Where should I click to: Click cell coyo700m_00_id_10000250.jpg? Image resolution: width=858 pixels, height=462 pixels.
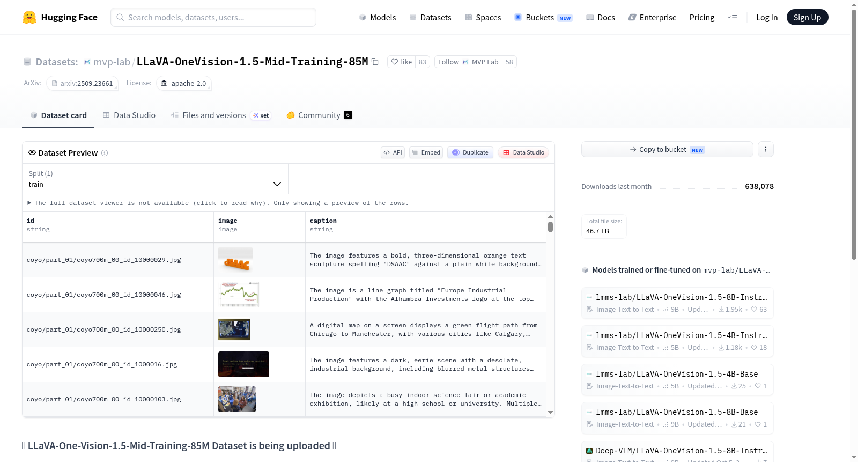click(x=118, y=329)
